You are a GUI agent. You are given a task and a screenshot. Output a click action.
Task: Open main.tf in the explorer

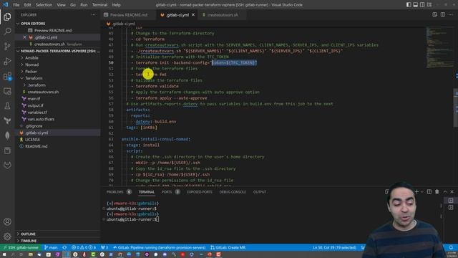(x=34, y=99)
